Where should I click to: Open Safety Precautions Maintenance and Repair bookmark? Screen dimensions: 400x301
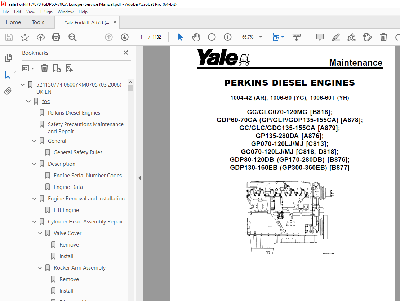(86, 128)
